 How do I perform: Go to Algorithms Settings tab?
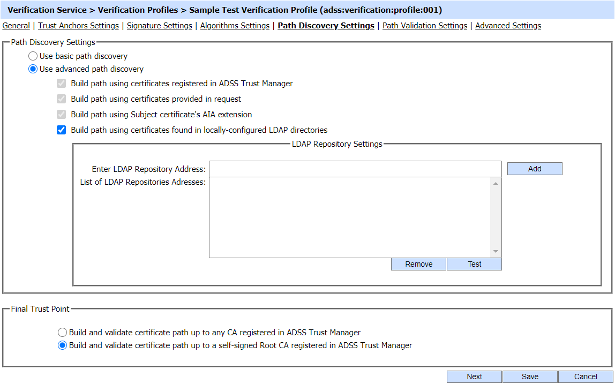[235, 26]
